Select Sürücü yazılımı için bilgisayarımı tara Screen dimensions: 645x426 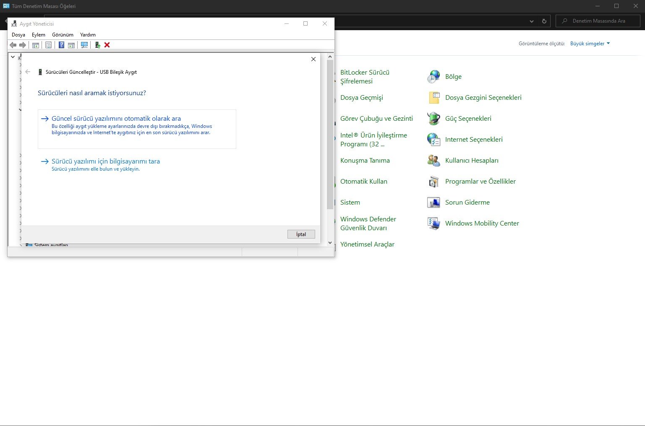pos(106,161)
